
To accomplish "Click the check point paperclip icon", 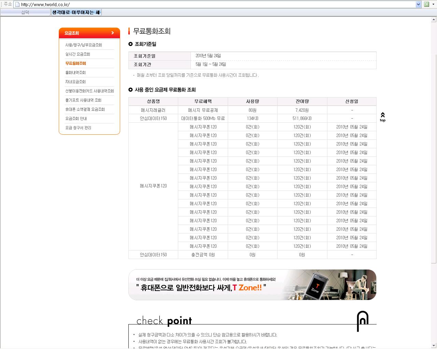I will pos(362,321).
